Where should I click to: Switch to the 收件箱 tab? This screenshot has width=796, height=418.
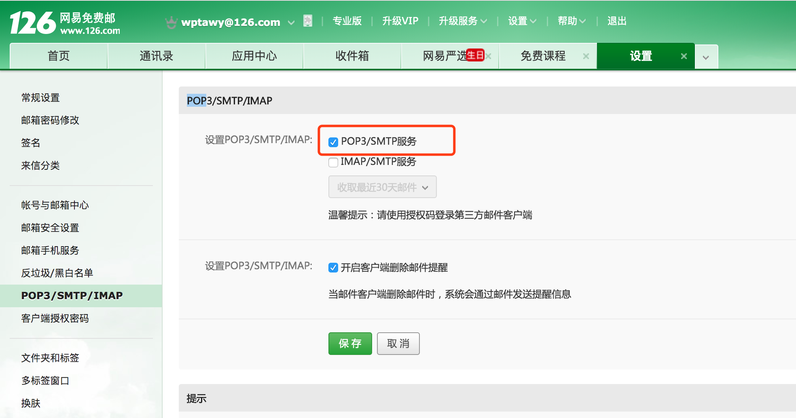click(351, 56)
